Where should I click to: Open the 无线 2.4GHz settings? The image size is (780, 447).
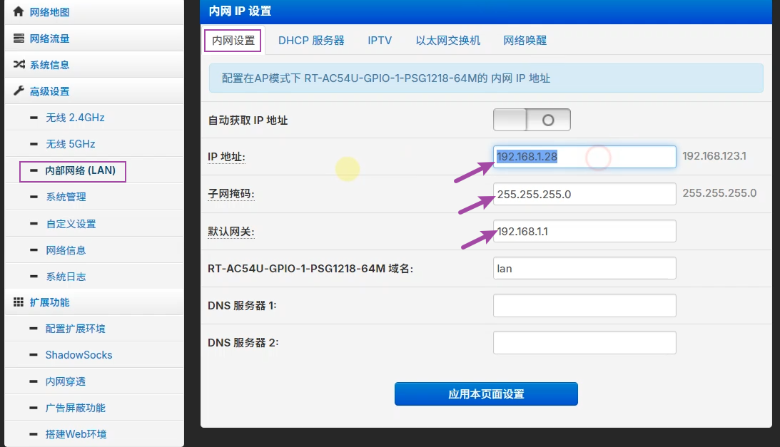pyautogui.click(x=75, y=118)
